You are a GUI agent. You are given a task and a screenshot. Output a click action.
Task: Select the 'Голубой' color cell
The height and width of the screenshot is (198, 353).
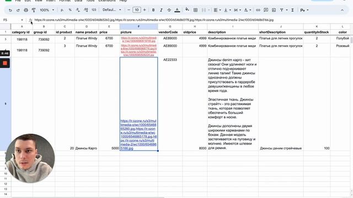(x=343, y=38)
